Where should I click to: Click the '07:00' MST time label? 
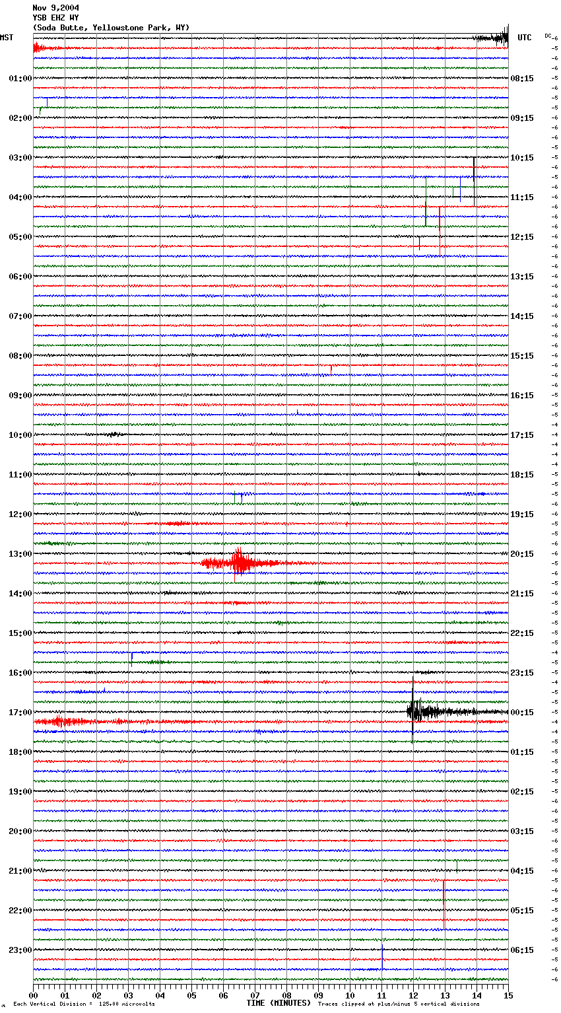pos(20,316)
